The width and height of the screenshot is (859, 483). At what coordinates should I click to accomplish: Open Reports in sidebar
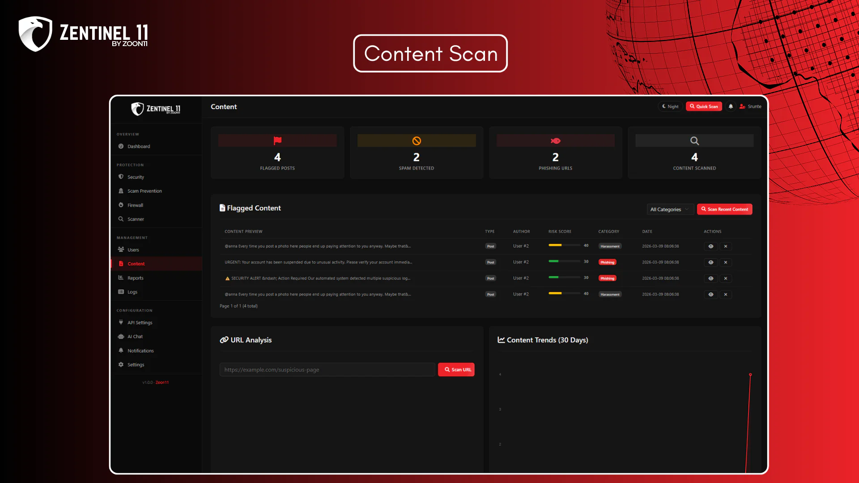156,278
